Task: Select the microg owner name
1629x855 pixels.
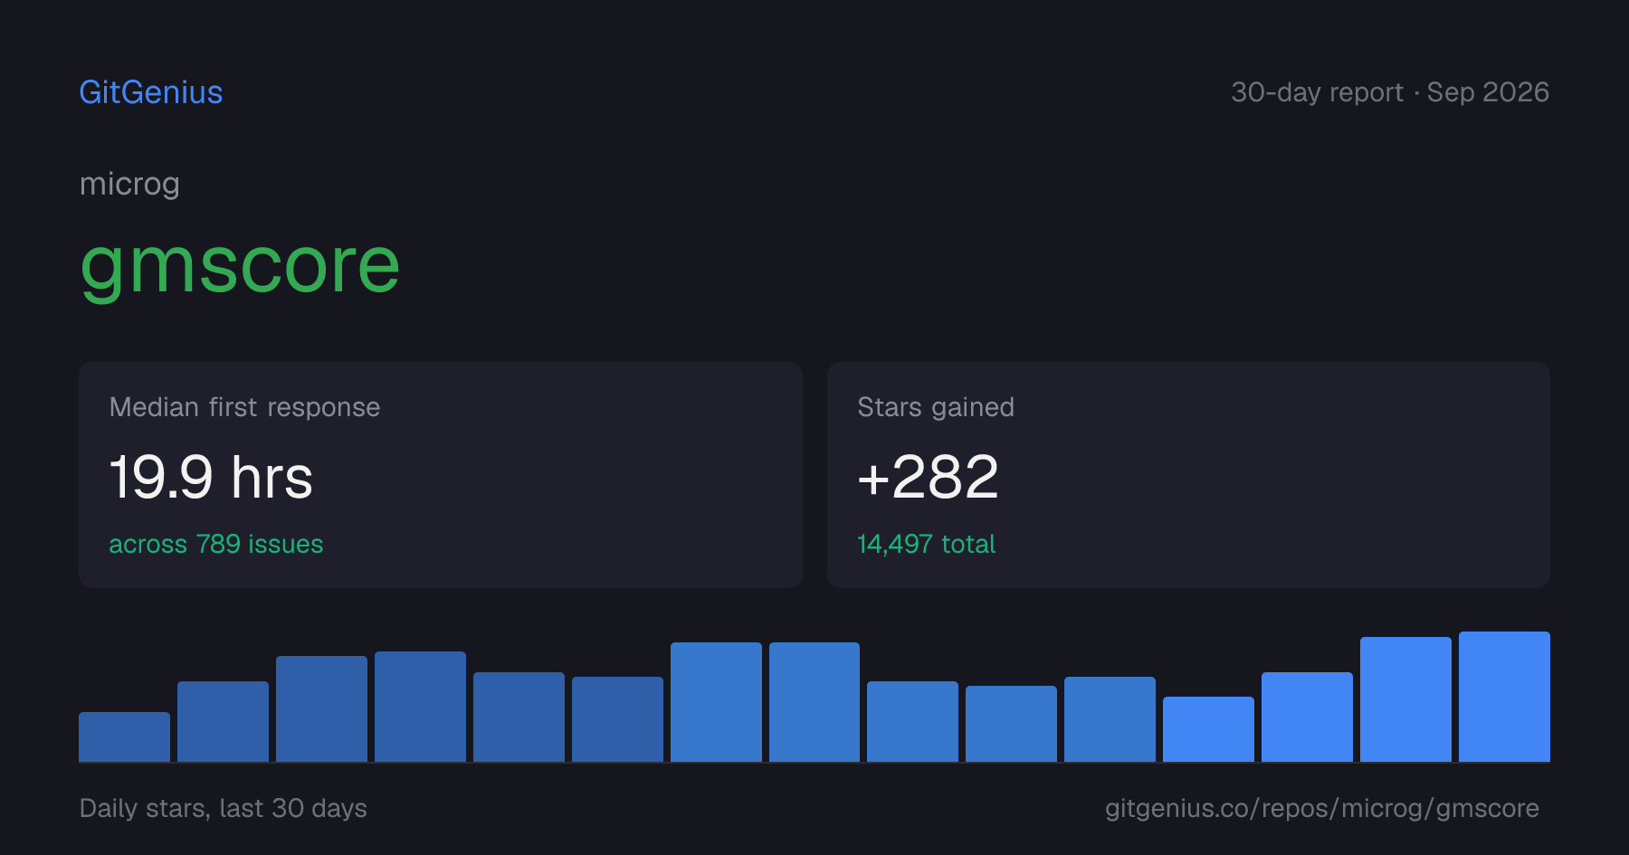Action: (129, 185)
